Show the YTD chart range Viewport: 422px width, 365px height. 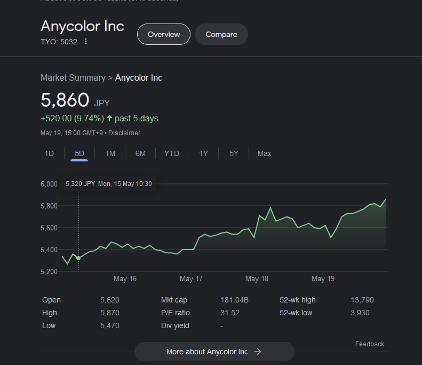click(171, 154)
